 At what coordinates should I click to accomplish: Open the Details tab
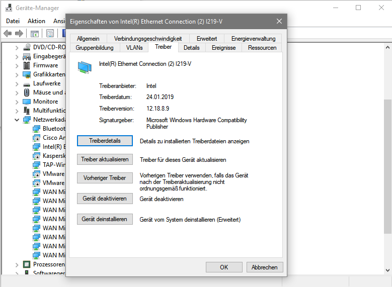coord(192,48)
